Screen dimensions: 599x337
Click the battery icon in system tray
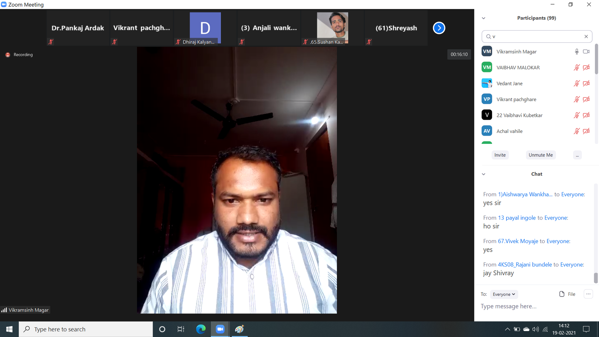pyautogui.click(x=517, y=329)
